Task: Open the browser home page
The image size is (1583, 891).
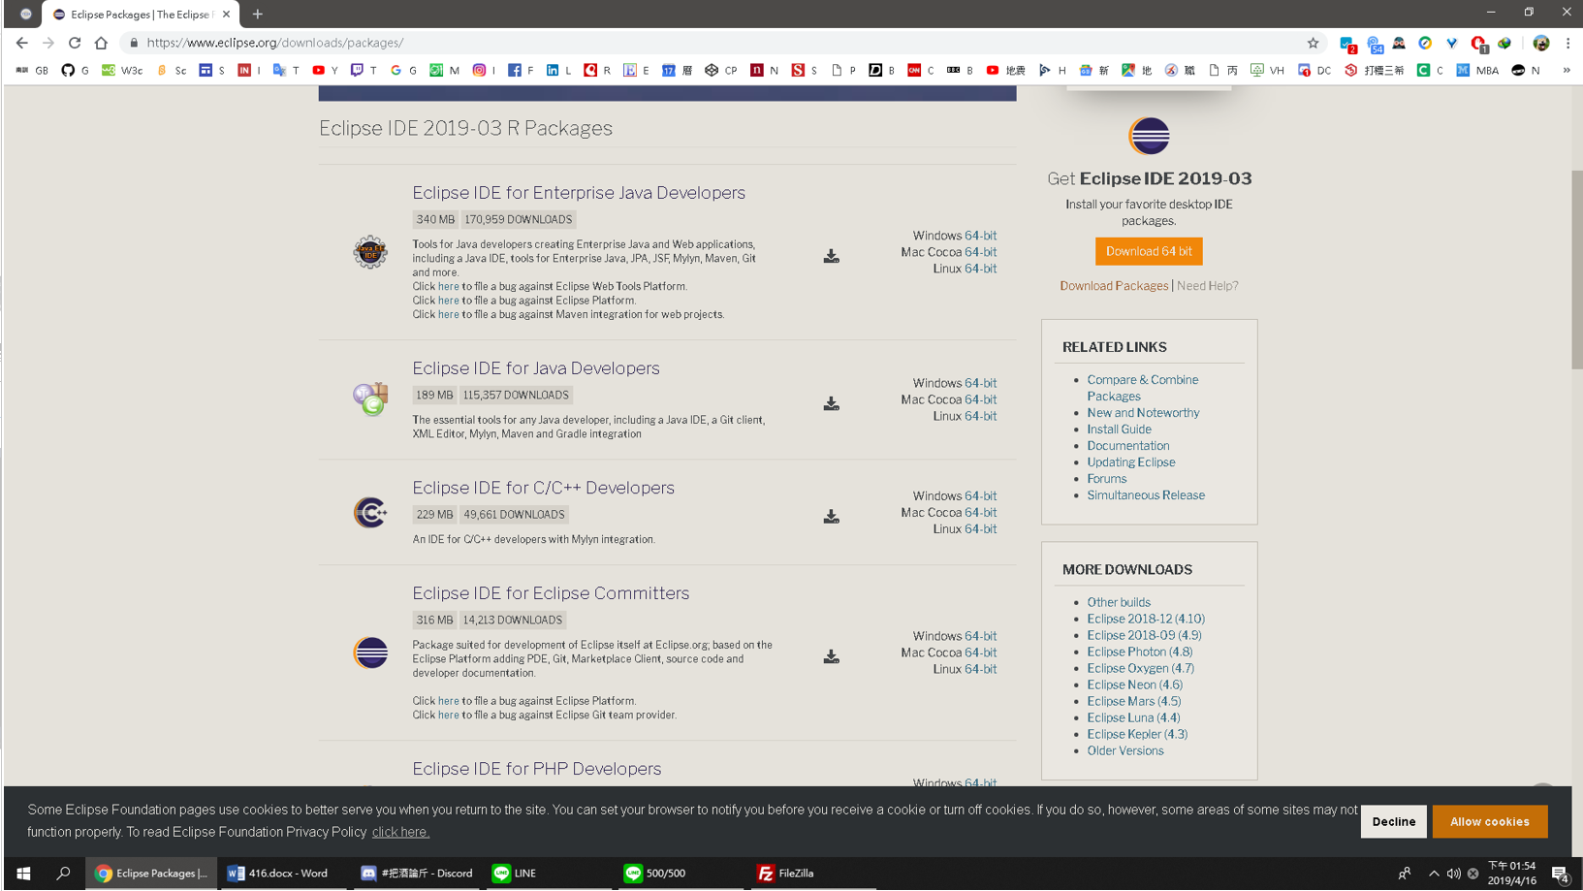Action: (x=101, y=43)
